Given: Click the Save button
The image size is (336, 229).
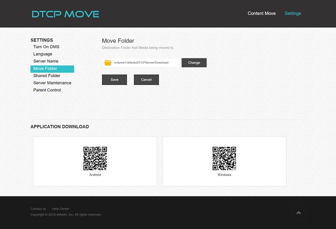Looking at the screenshot, I should (114, 80).
